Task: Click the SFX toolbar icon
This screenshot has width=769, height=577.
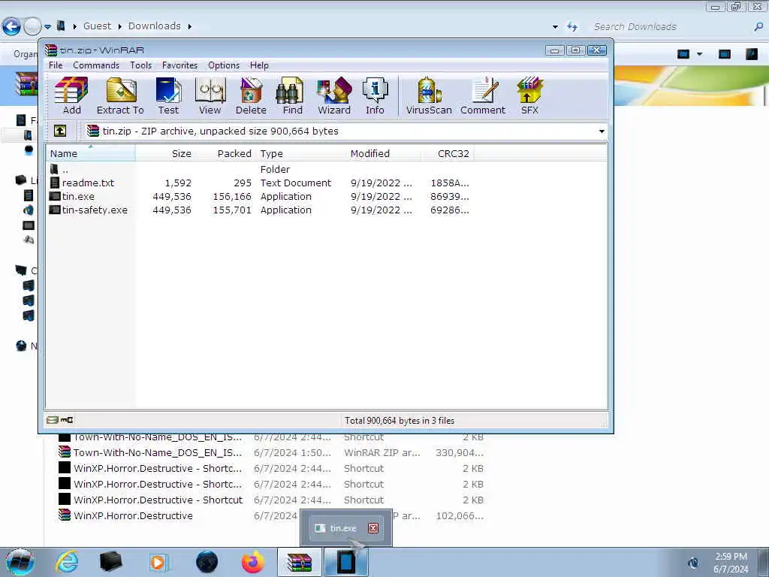Action: [529, 96]
